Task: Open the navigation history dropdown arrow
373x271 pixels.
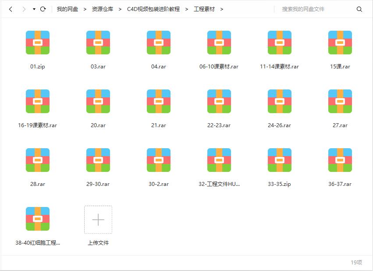Action: pos(34,9)
